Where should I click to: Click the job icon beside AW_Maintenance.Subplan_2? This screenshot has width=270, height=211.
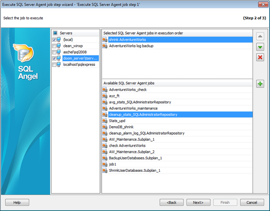pos(105,152)
